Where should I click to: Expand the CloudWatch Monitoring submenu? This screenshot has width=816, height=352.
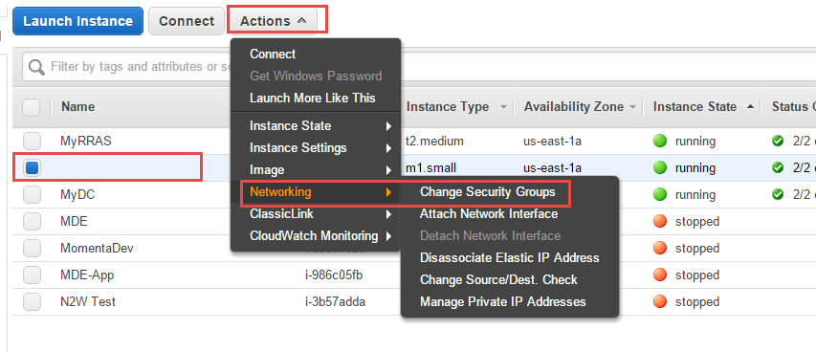[316, 236]
